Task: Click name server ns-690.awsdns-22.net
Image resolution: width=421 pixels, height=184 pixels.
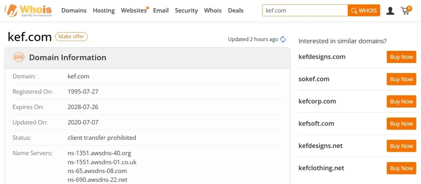Action: click(x=97, y=180)
